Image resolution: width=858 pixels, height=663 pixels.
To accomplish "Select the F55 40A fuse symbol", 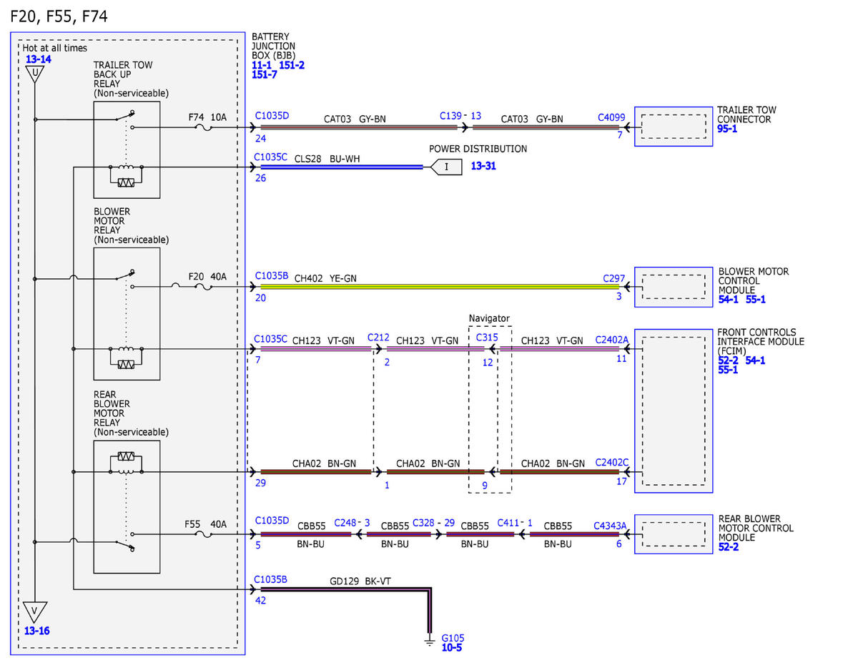I will click(202, 534).
